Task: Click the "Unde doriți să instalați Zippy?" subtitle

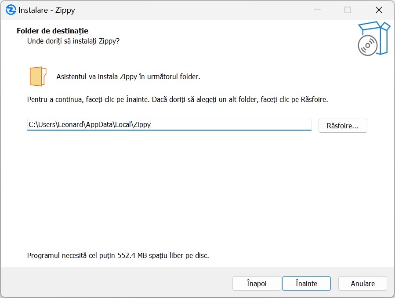Action: [73, 41]
